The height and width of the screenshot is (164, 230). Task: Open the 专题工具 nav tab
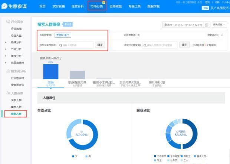pyautogui.click(x=135, y=6)
